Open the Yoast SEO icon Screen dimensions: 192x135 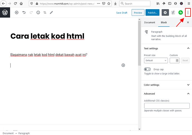173,12
